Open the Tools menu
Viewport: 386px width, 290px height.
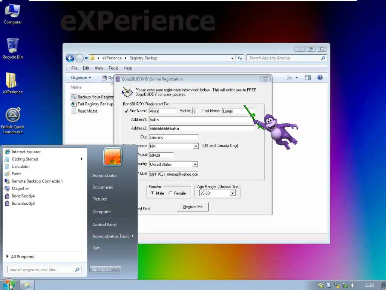(113, 68)
